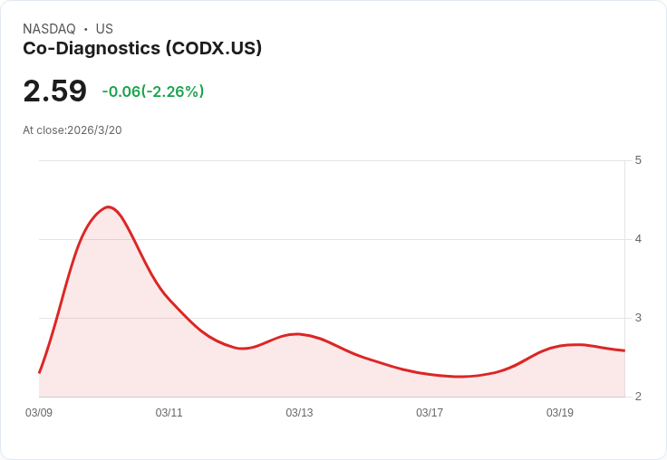This screenshot has width=667, height=460.
Task: Click the 2 price axis label
Action: (638, 397)
